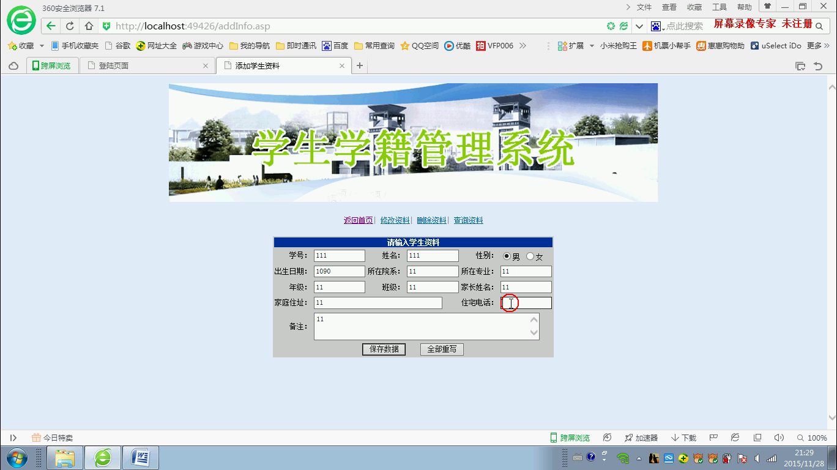Open the 360 browser logo menu
Image resolution: width=837 pixels, height=470 pixels.
click(x=21, y=20)
